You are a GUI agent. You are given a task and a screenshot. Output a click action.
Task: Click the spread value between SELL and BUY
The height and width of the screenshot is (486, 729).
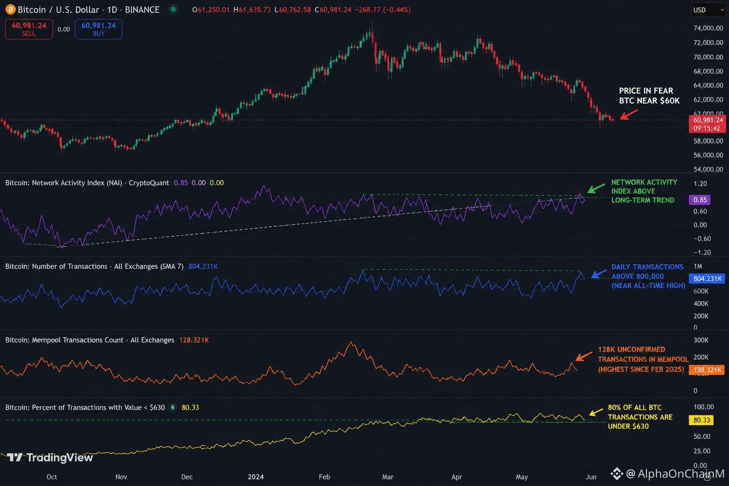pos(64,29)
